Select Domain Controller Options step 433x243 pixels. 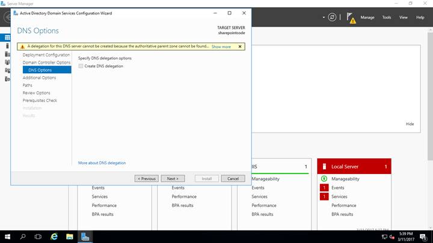[46, 62]
